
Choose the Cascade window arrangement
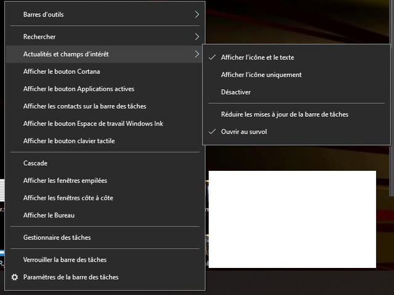coord(105,163)
